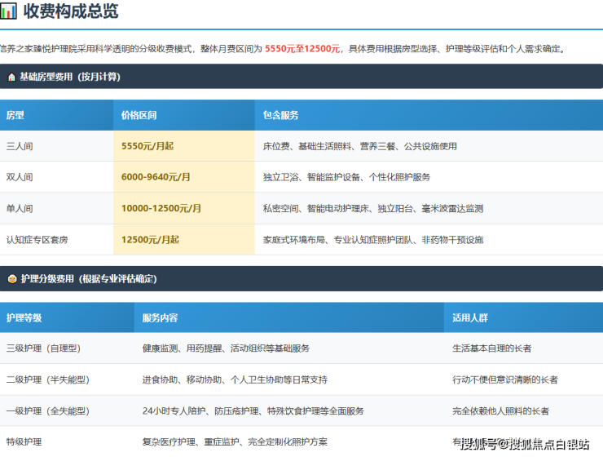Select the 收费构成总览 page heading

tap(70, 11)
